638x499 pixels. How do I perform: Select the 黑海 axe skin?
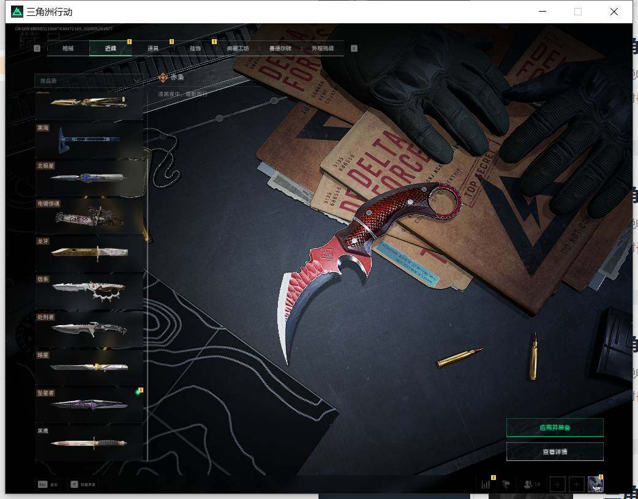(89, 139)
